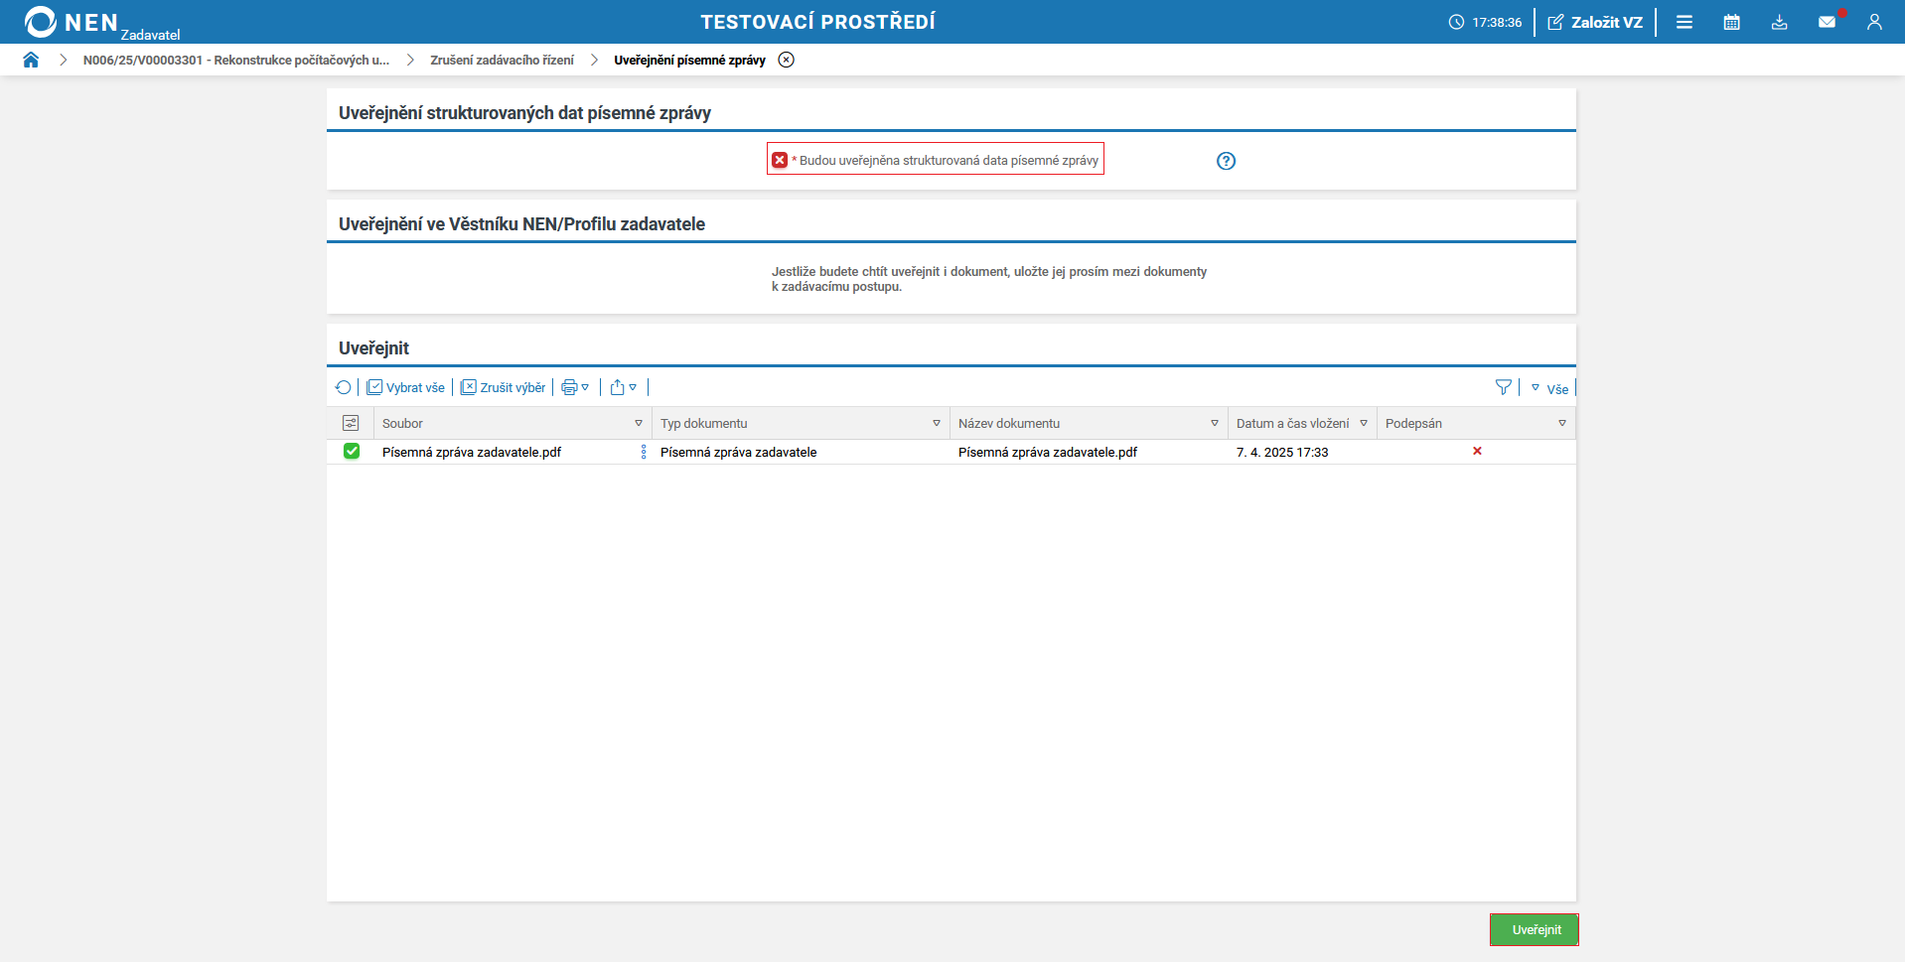The image size is (1905, 962).
Task: Expand the export share dropdown
Action: (x=623, y=387)
